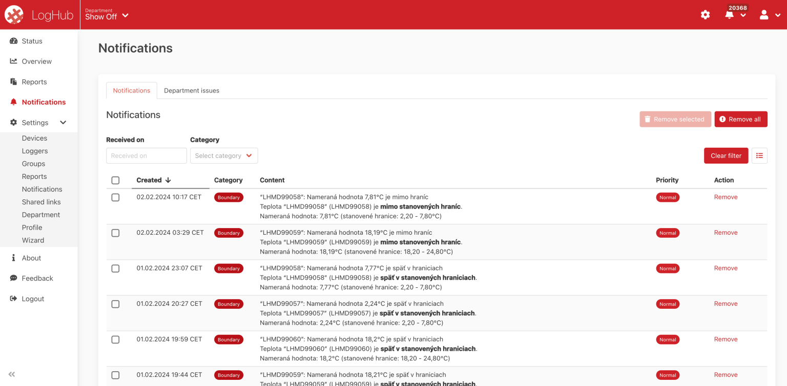Open settings gear icon in top bar

click(x=706, y=15)
